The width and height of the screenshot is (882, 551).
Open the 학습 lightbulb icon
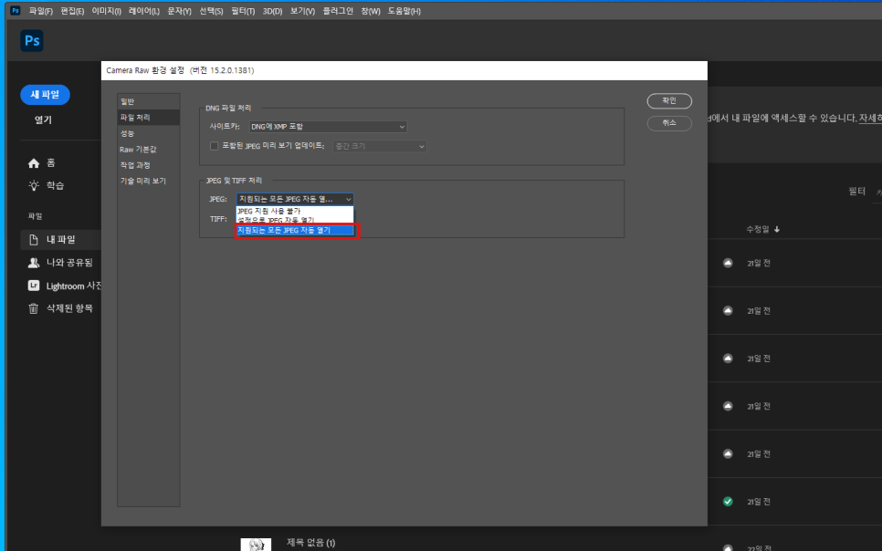(x=34, y=185)
